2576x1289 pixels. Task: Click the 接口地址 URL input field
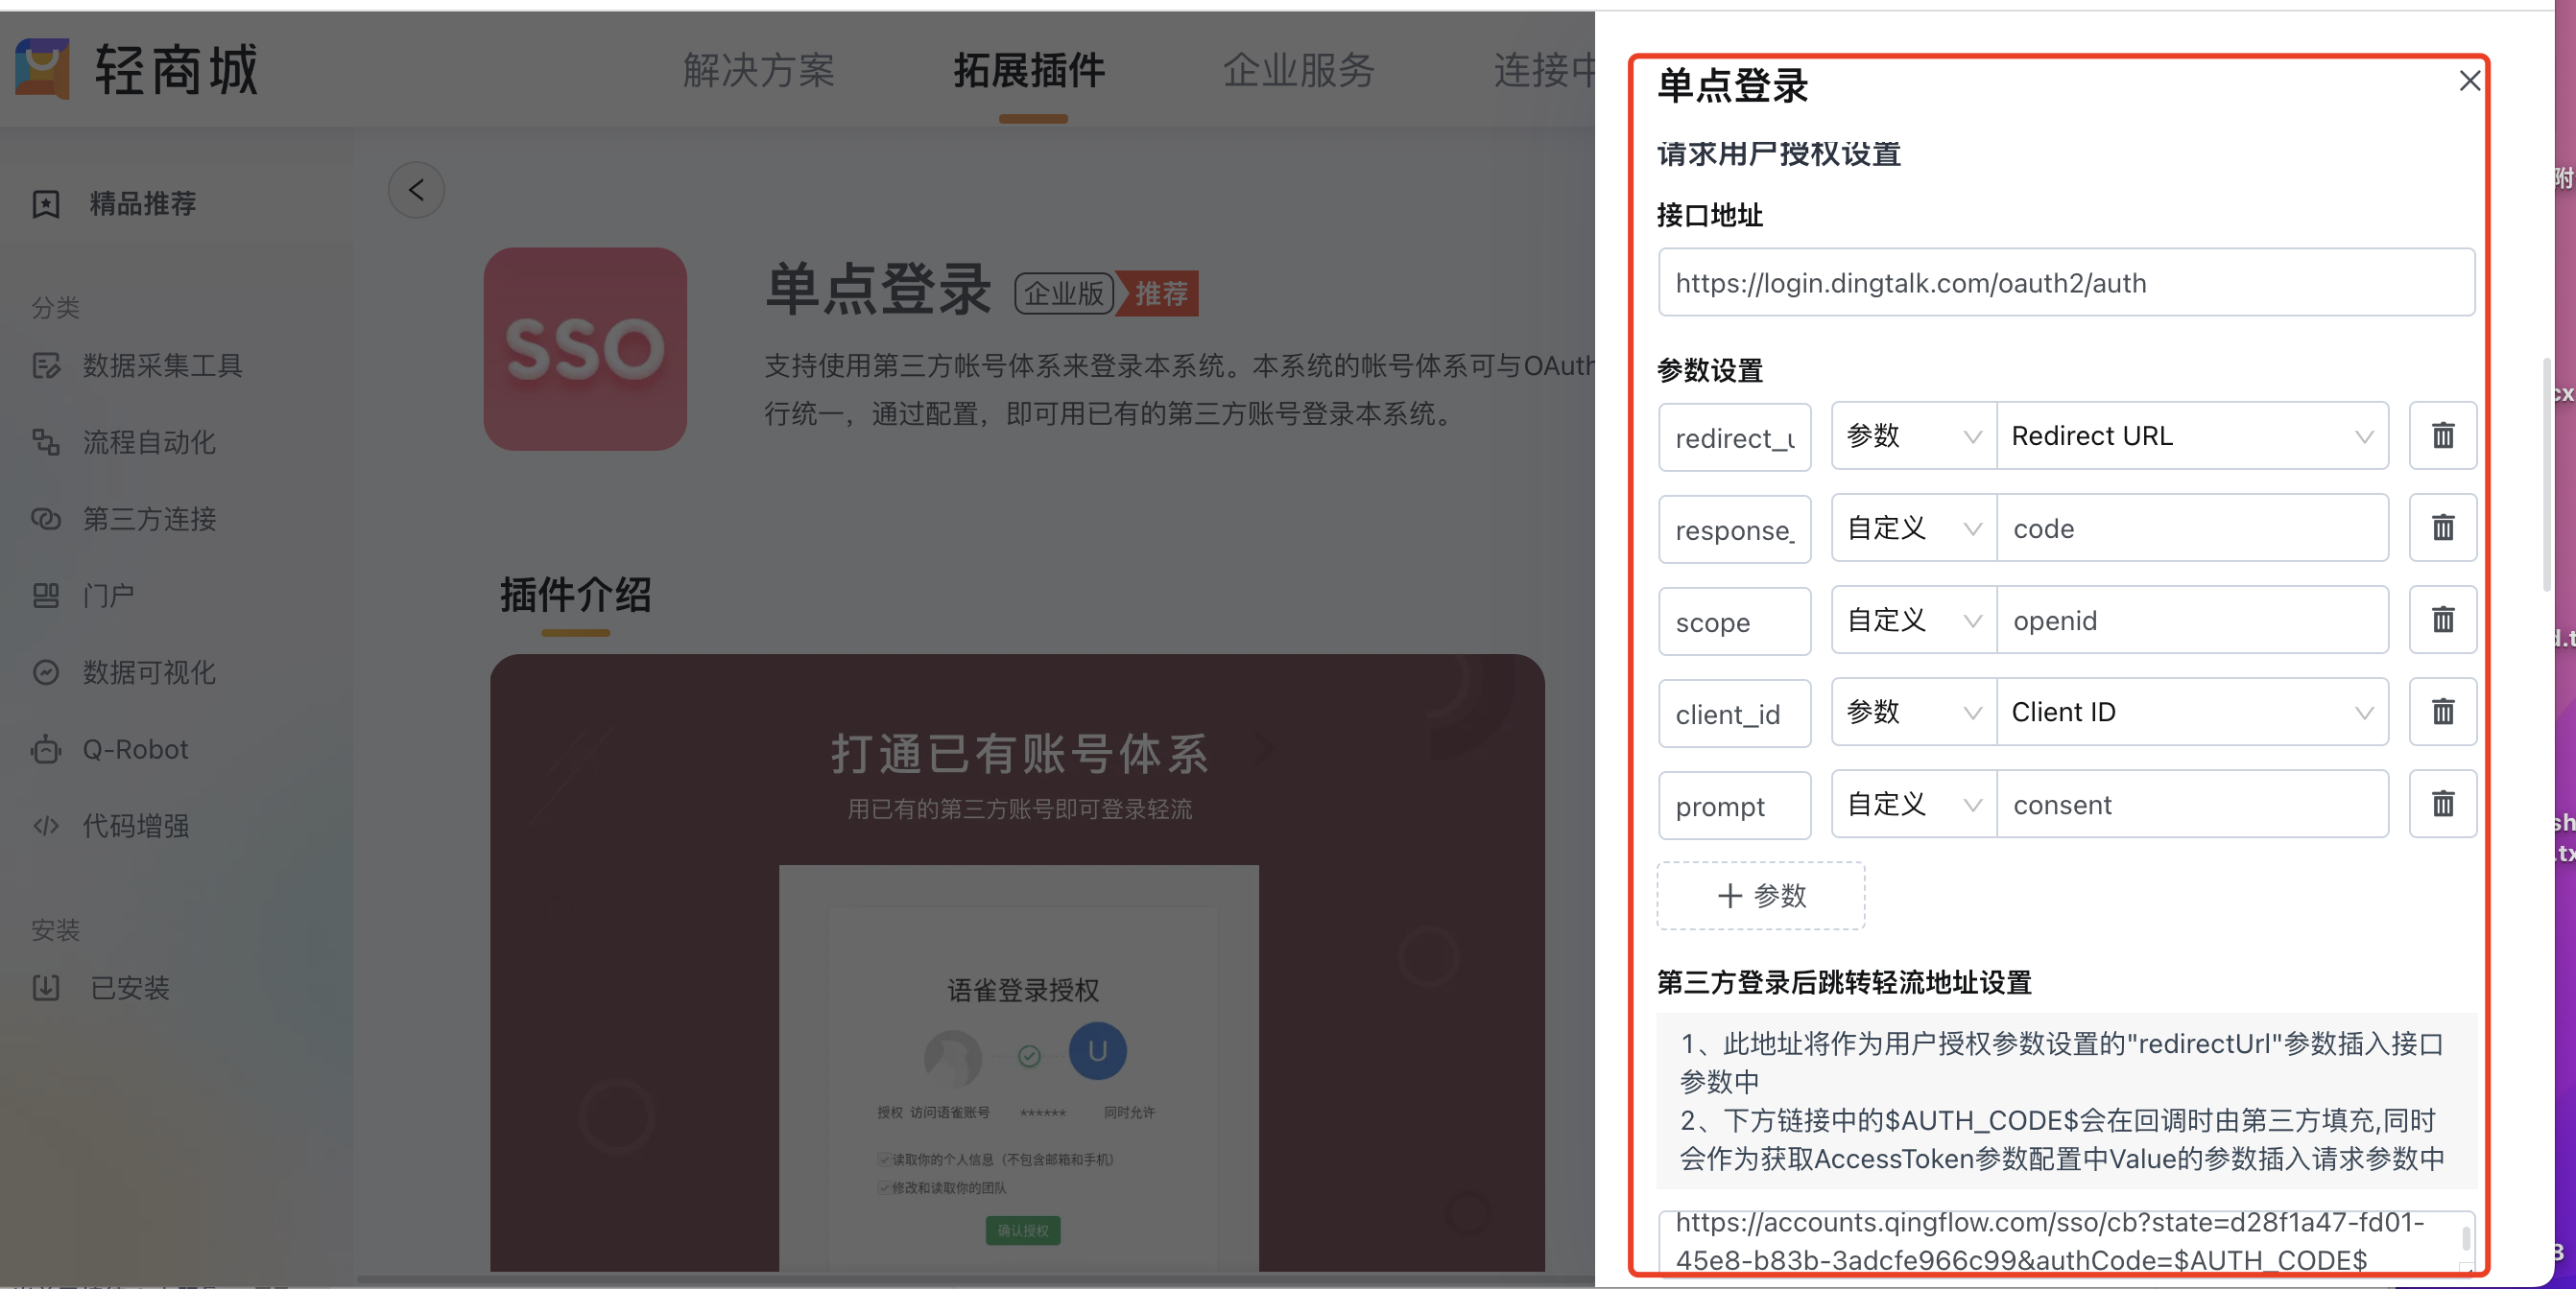[2066, 283]
